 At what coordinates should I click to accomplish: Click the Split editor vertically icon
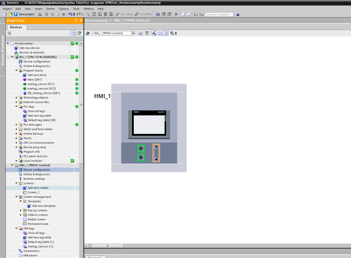pyautogui.click(x=189, y=14)
